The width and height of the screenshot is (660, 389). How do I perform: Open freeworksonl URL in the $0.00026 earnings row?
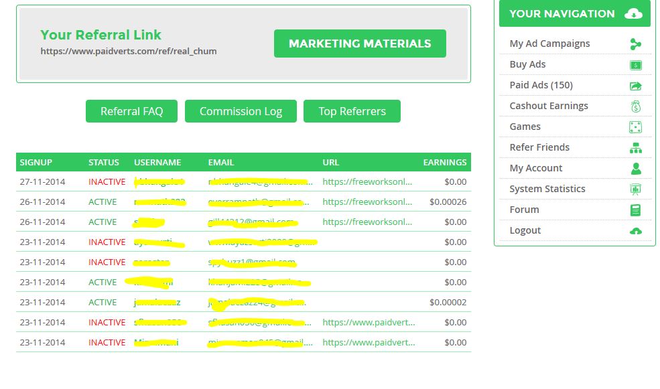367,202
